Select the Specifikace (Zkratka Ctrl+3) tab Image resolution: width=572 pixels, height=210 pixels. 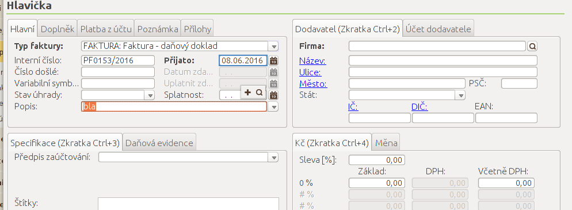65,143
